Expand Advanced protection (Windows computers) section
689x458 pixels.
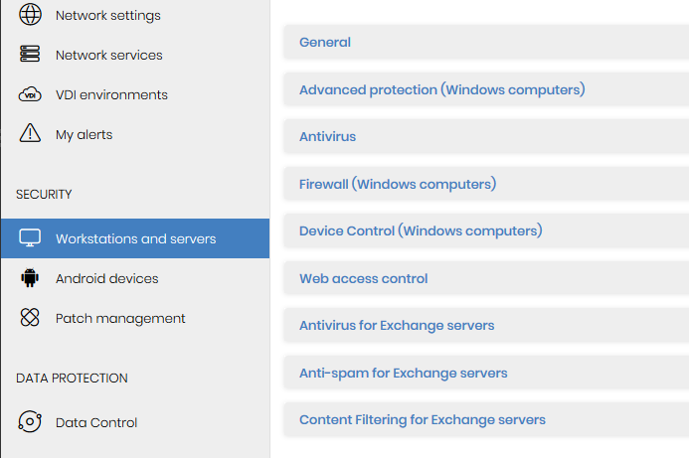(x=486, y=89)
